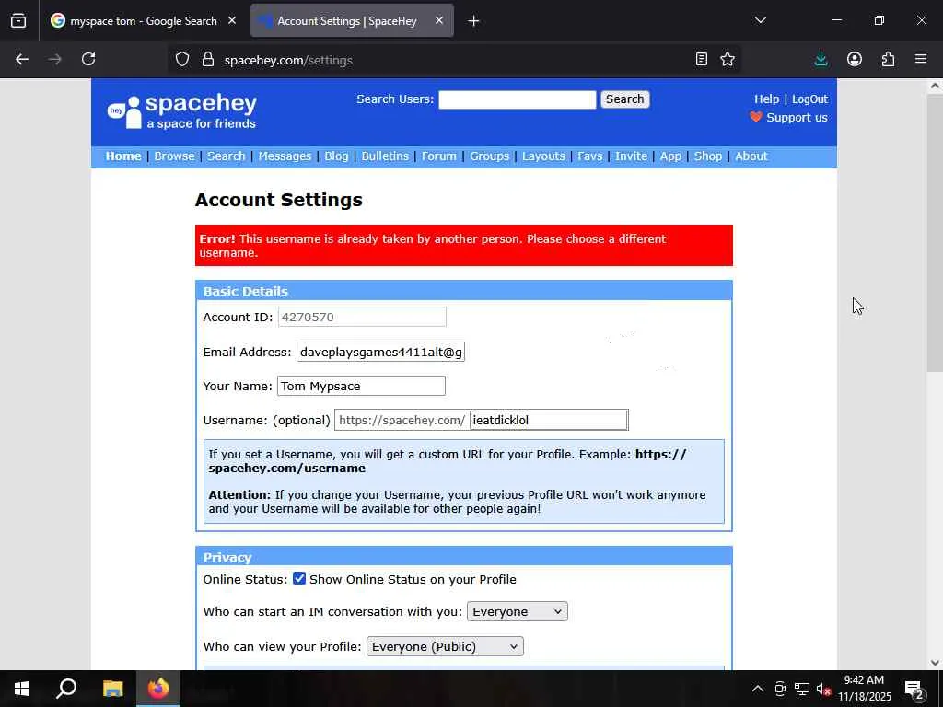The width and height of the screenshot is (943, 707).
Task: Click the Username input field
Action: [x=549, y=420]
